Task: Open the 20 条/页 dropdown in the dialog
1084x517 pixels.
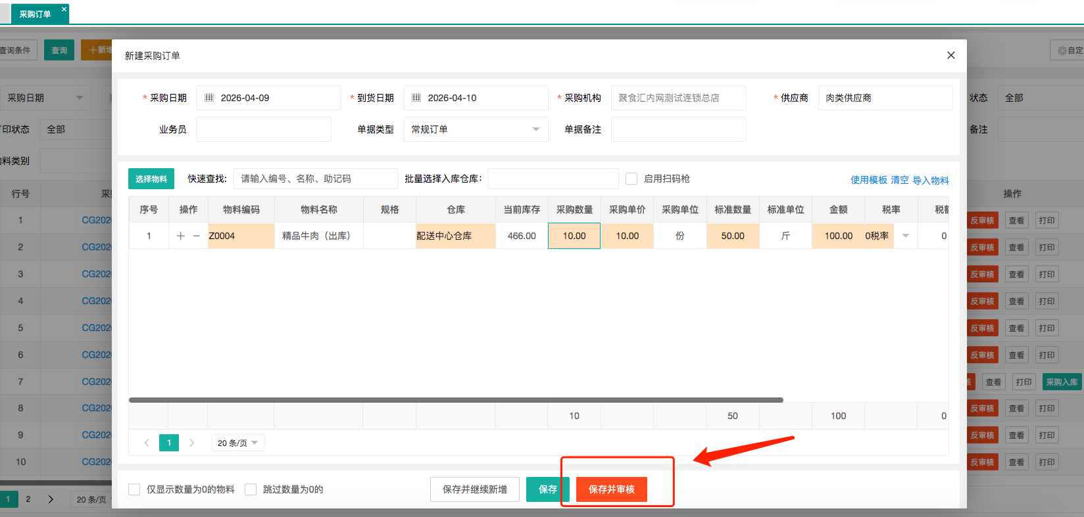Action: pos(237,443)
